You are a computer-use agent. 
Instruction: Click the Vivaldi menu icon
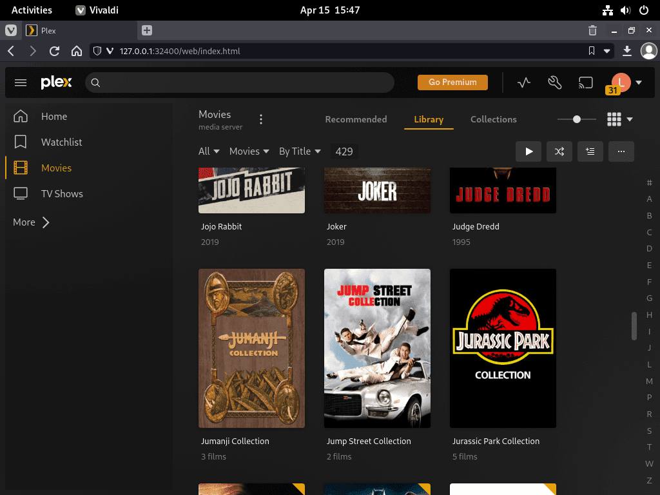[x=11, y=30]
